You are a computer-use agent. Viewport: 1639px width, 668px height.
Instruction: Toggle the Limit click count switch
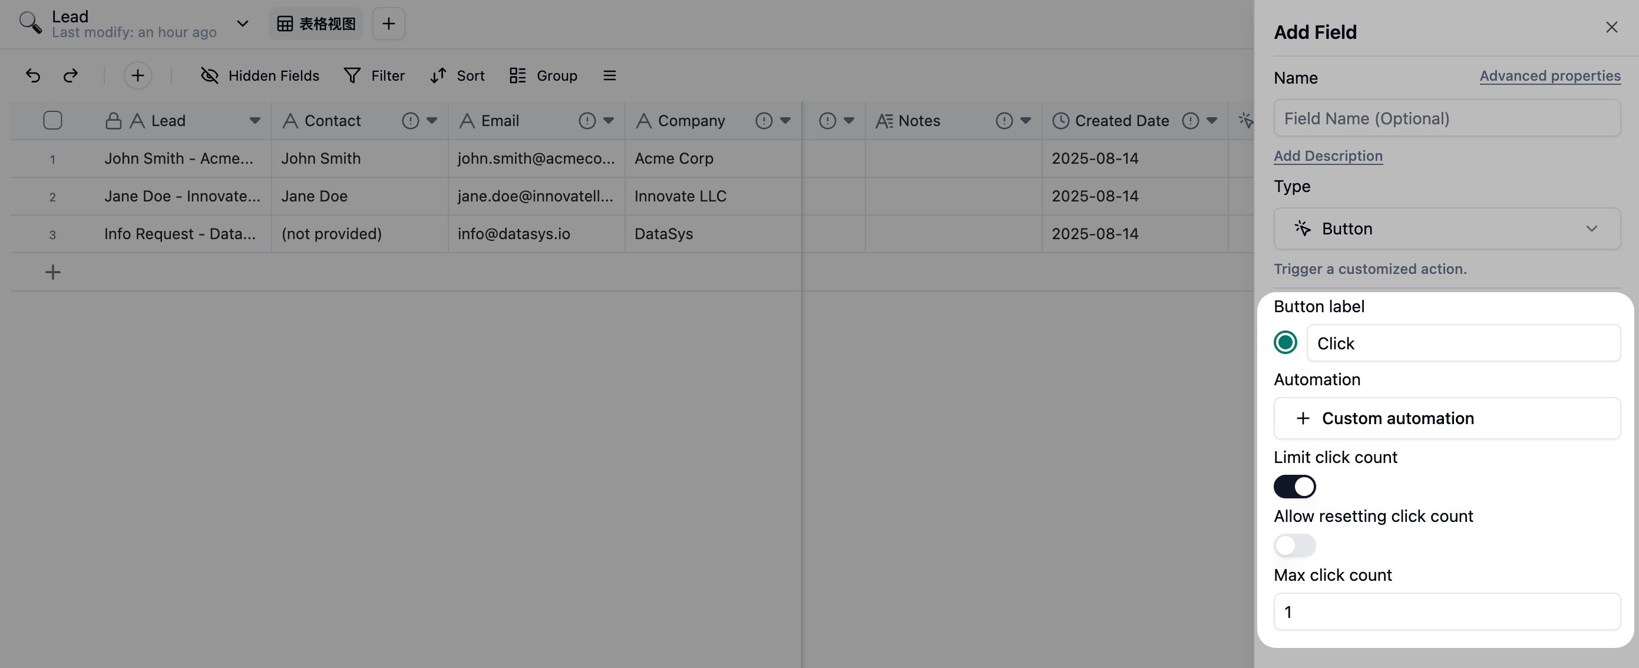(x=1294, y=487)
